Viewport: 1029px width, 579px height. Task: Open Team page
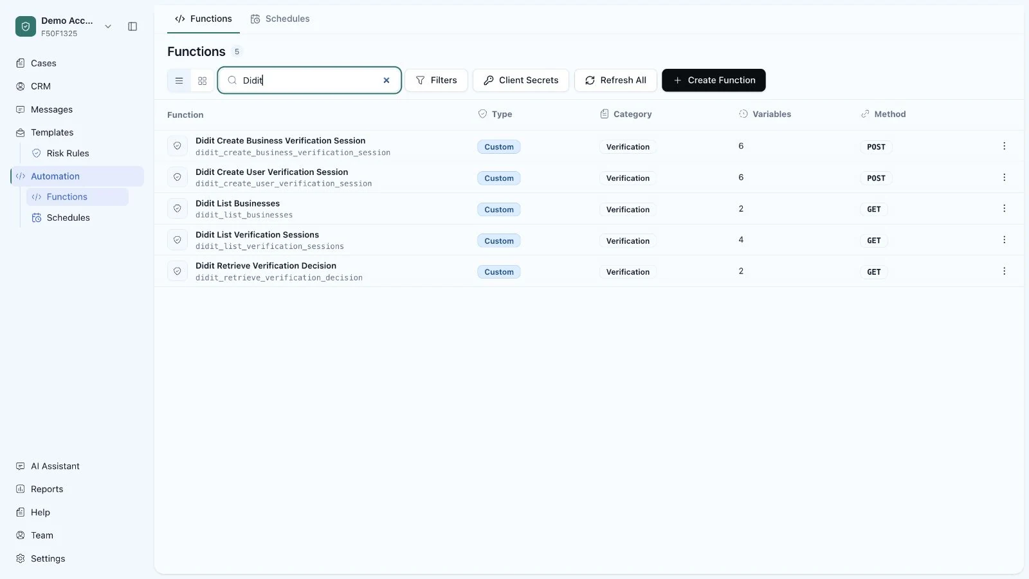click(42, 535)
